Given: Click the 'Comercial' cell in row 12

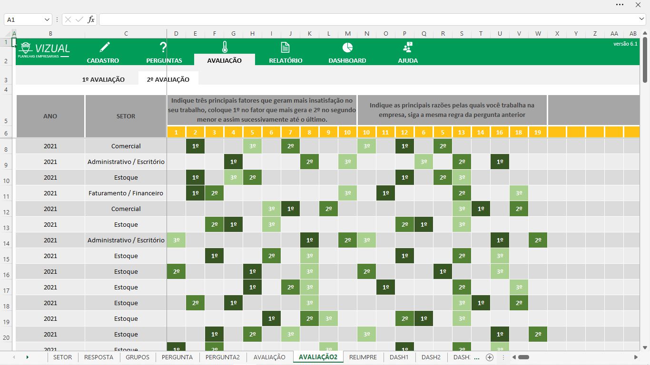Looking at the screenshot, I should [x=126, y=209].
